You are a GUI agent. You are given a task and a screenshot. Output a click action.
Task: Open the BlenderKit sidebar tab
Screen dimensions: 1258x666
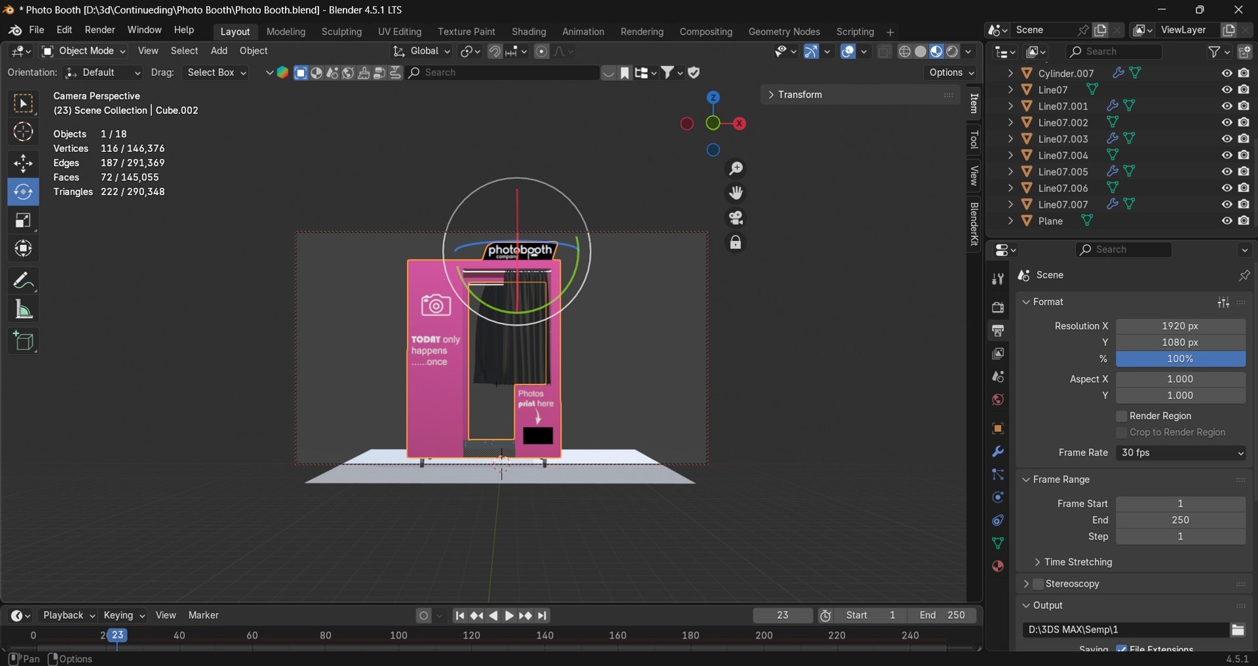coord(974,224)
